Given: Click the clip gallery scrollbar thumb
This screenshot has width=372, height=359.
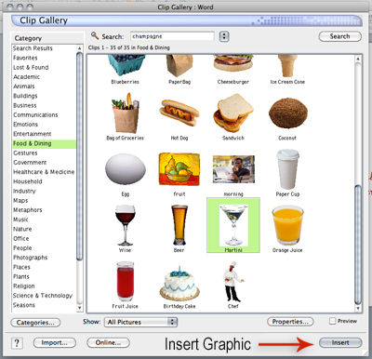Looking at the screenshot, I should (358, 245).
